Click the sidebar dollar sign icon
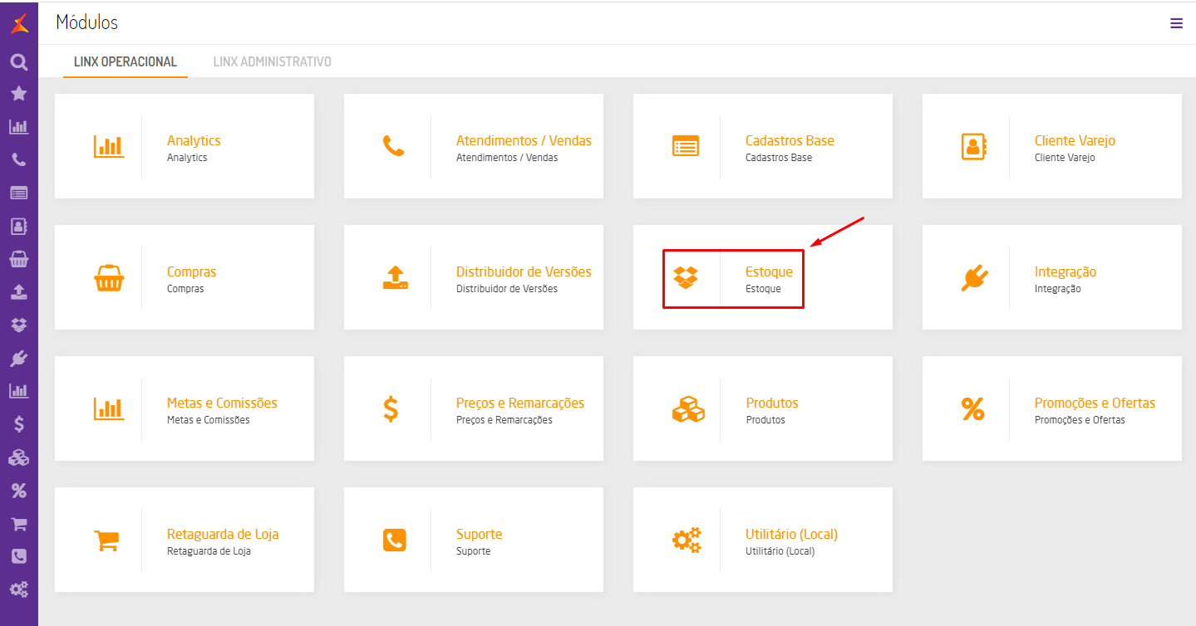 19,424
